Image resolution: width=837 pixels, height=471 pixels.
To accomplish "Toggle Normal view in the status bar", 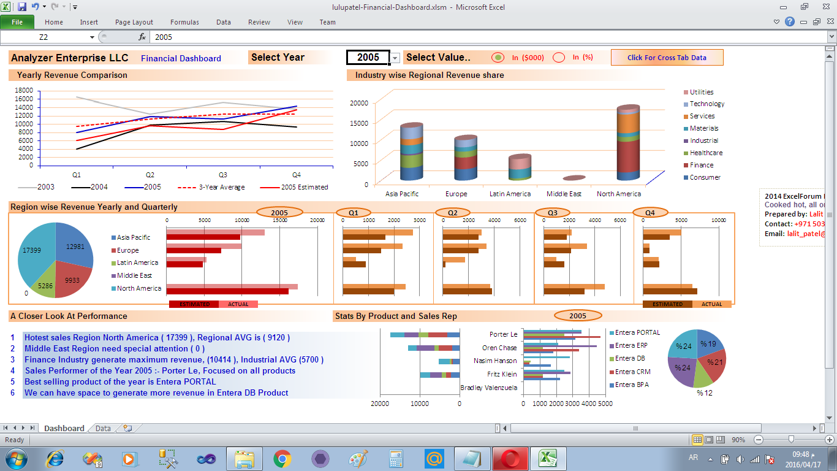I will coord(697,439).
